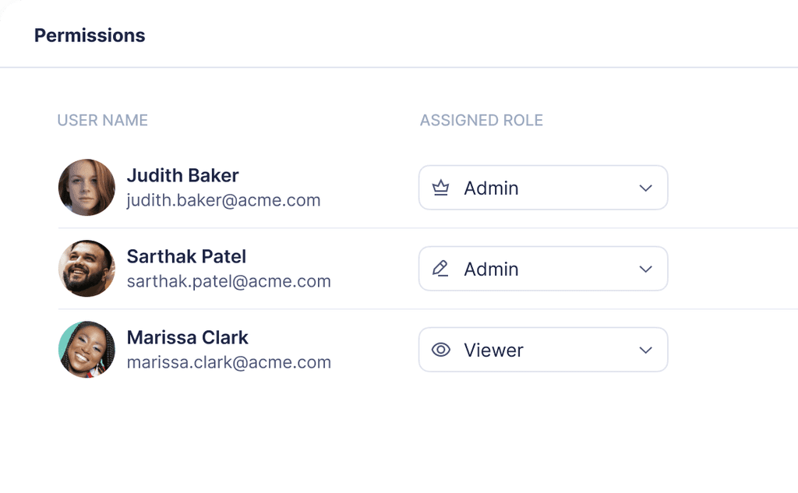Click judith.baker@acme.com email address
Image resolution: width=798 pixels, height=493 pixels.
(224, 200)
